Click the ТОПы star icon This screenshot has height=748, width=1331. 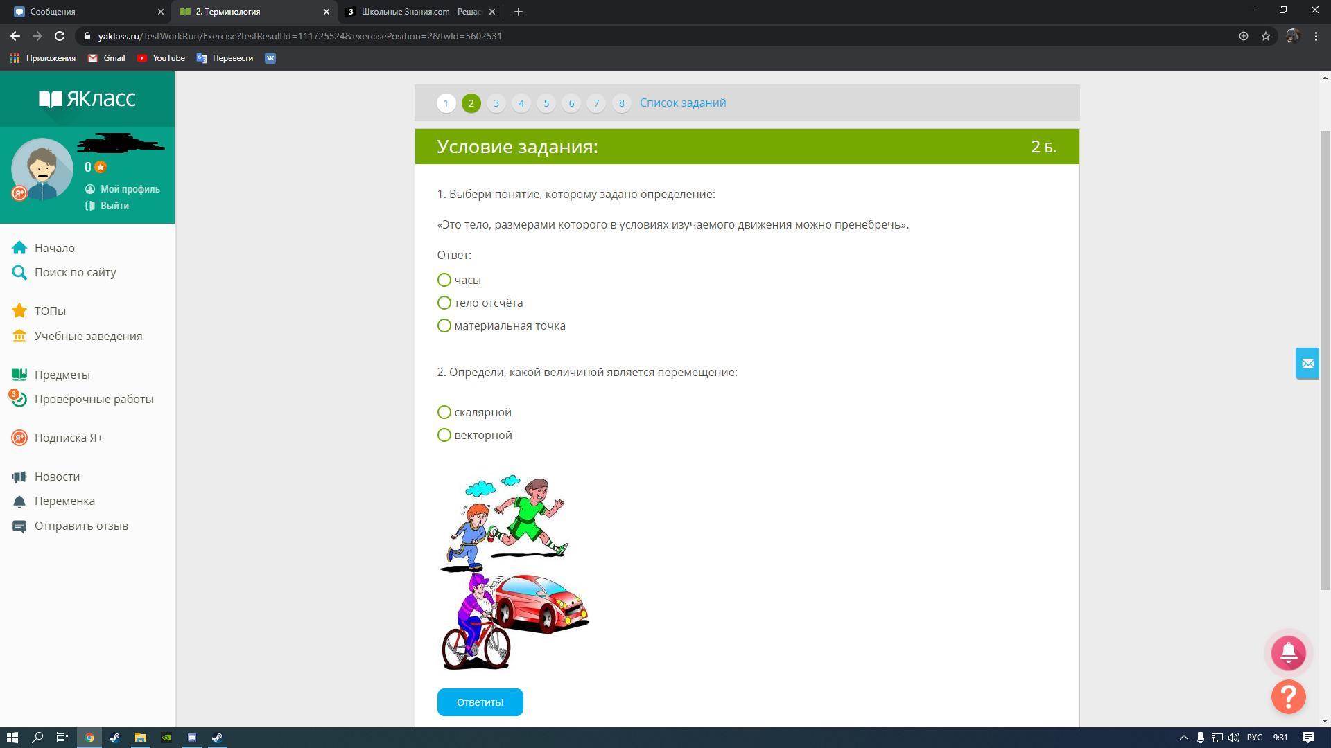point(19,311)
